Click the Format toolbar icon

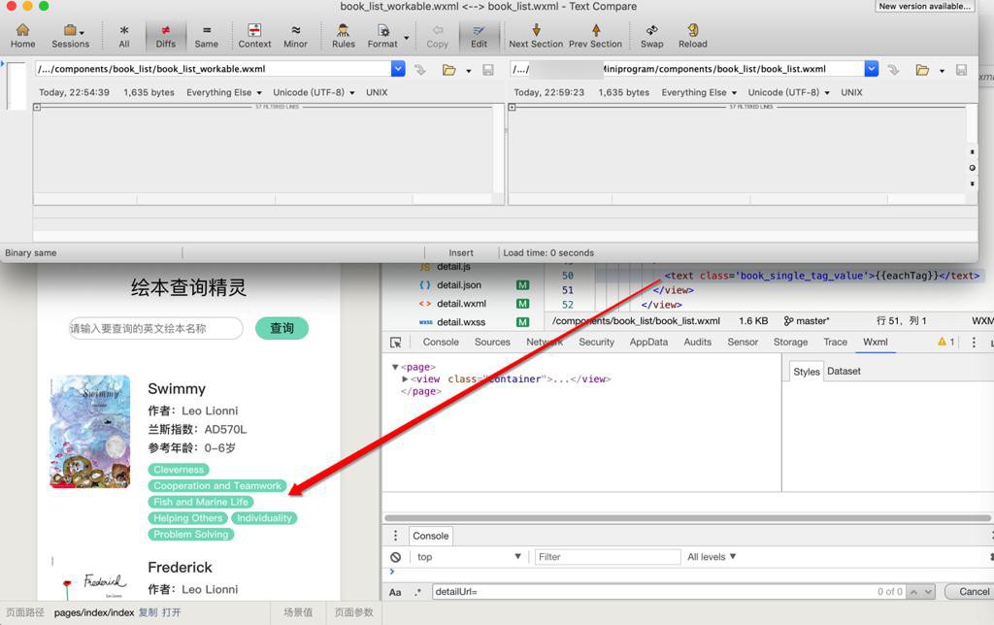click(382, 36)
